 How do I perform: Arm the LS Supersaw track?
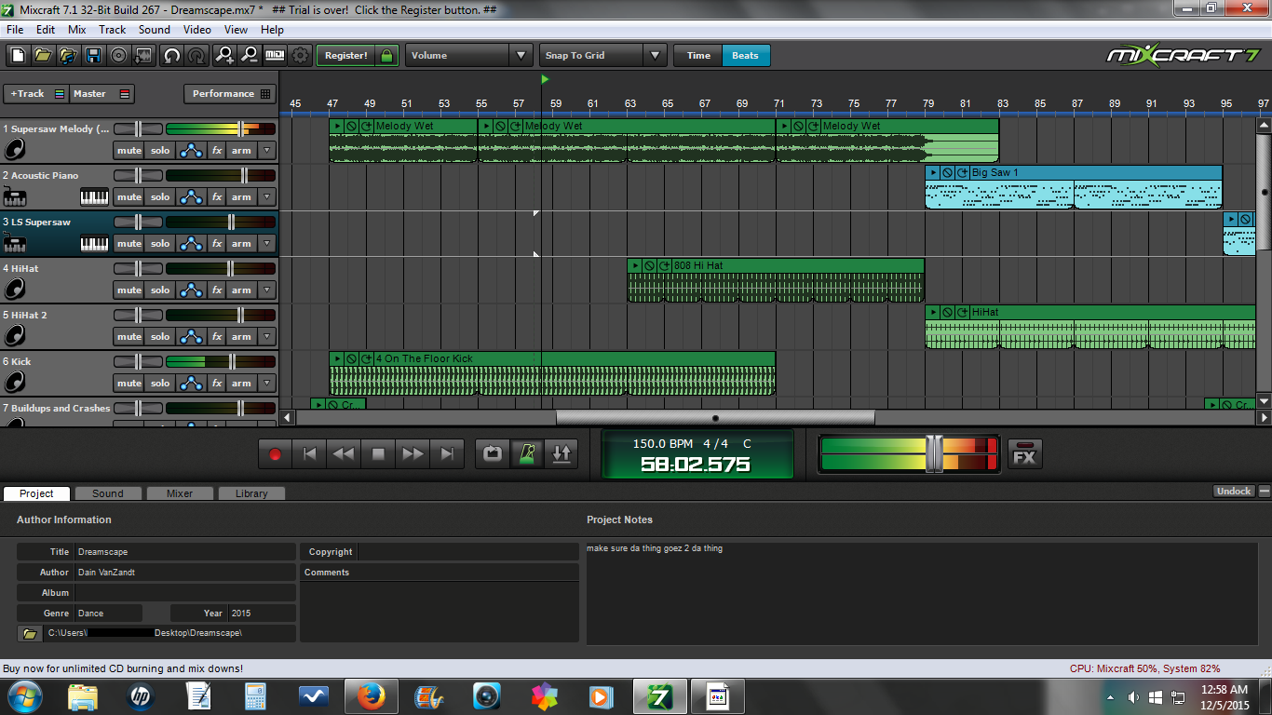click(241, 243)
